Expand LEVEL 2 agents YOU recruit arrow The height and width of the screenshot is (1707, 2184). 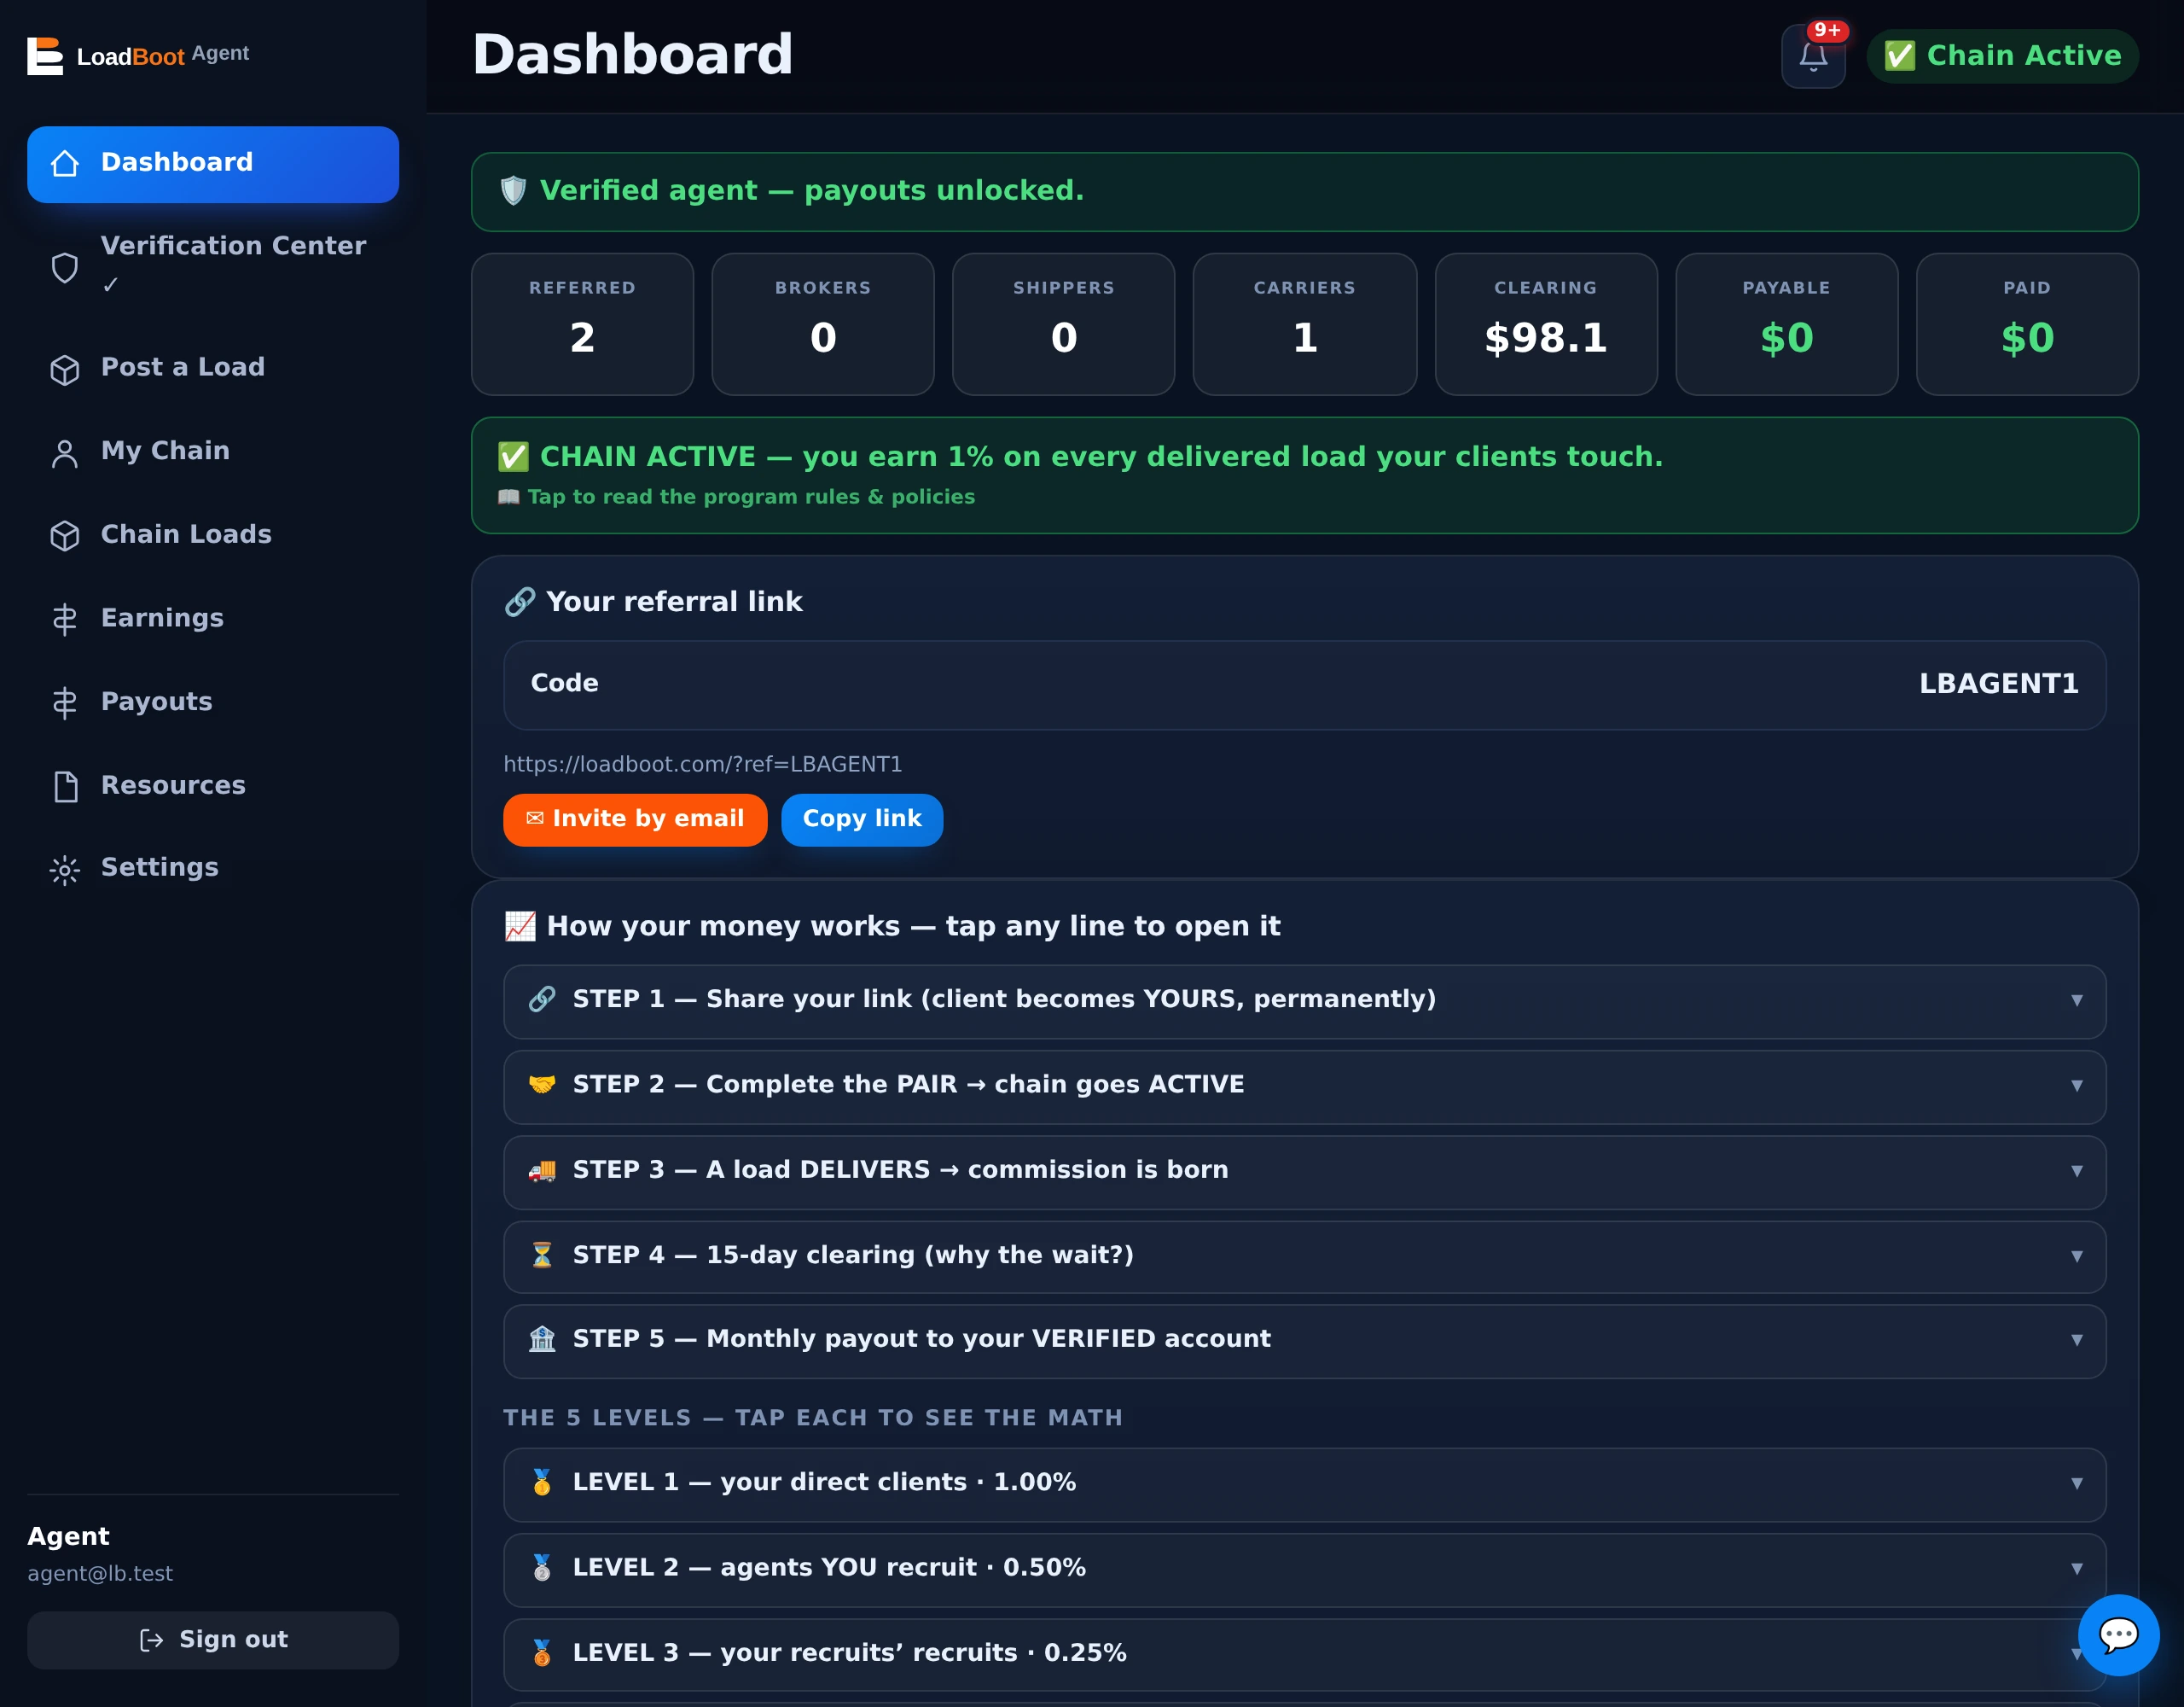coord(2077,1569)
